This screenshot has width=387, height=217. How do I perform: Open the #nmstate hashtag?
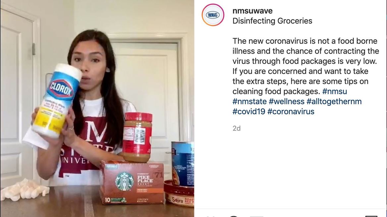coord(249,101)
